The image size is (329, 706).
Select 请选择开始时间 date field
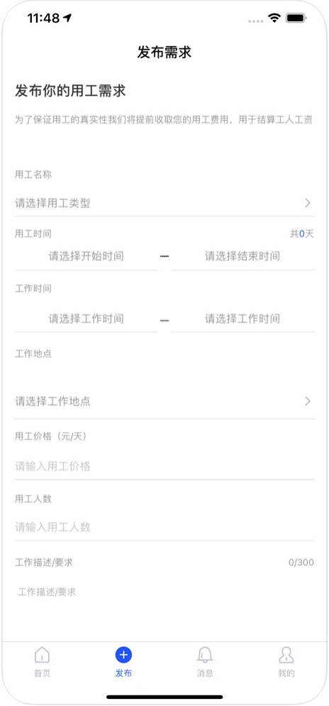[87, 256]
